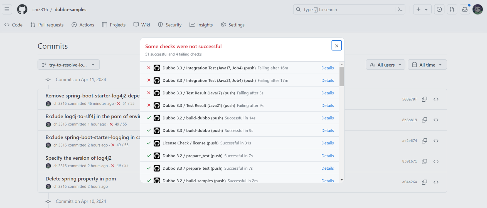Switch to the Insights tab

(201, 25)
